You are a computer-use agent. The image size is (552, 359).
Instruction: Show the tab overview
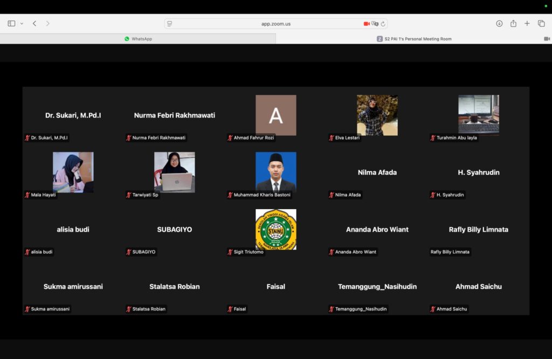pos(541,24)
